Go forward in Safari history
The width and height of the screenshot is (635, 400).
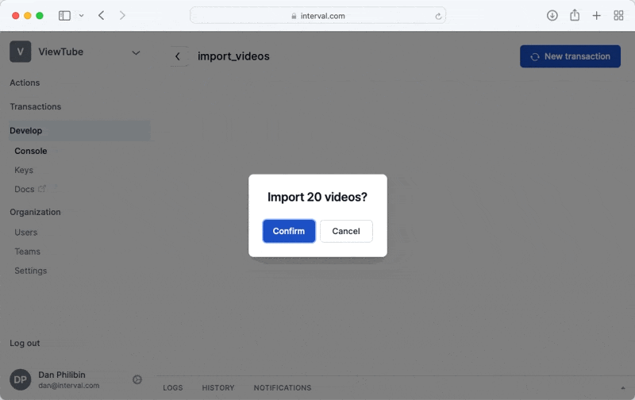tap(122, 15)
